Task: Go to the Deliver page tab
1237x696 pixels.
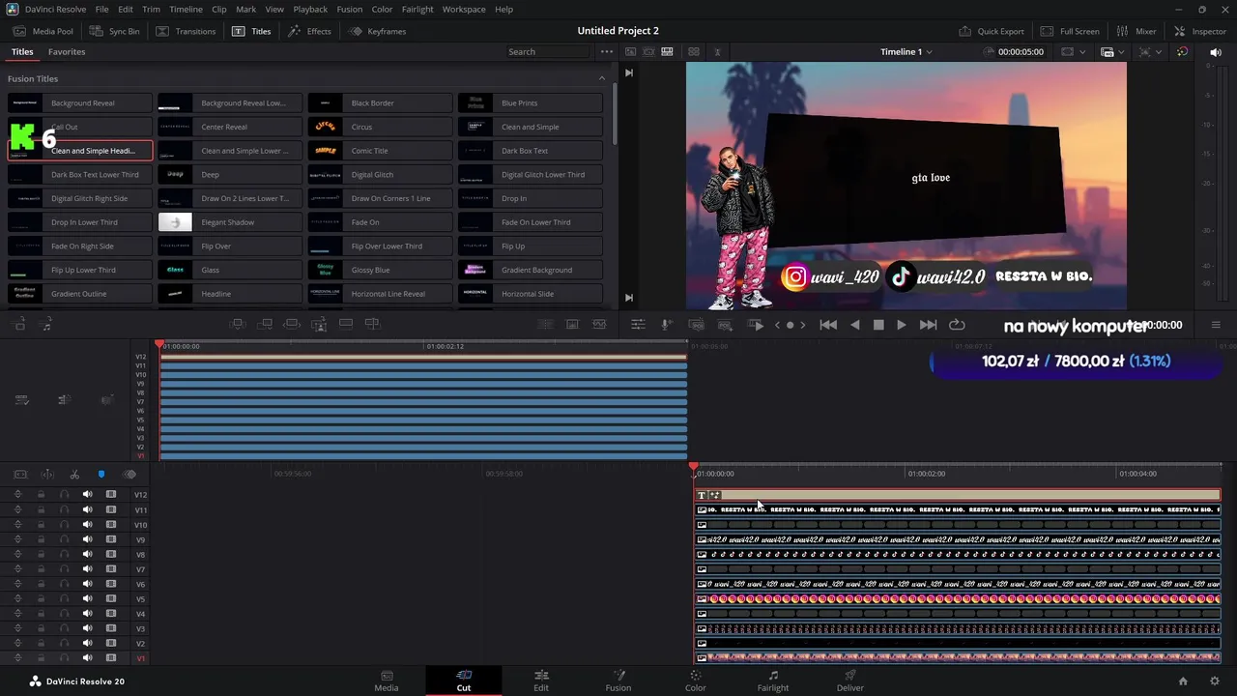Action: pyautogui.click(x=850, y=681)
